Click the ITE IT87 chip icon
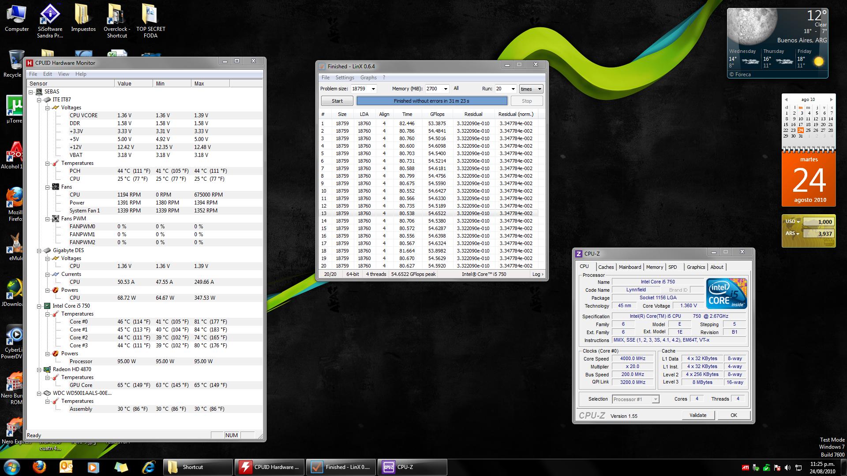 tap(47, 100)
